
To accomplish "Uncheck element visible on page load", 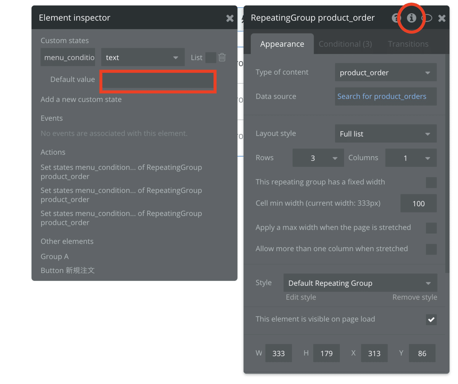I will click(431, 319).
